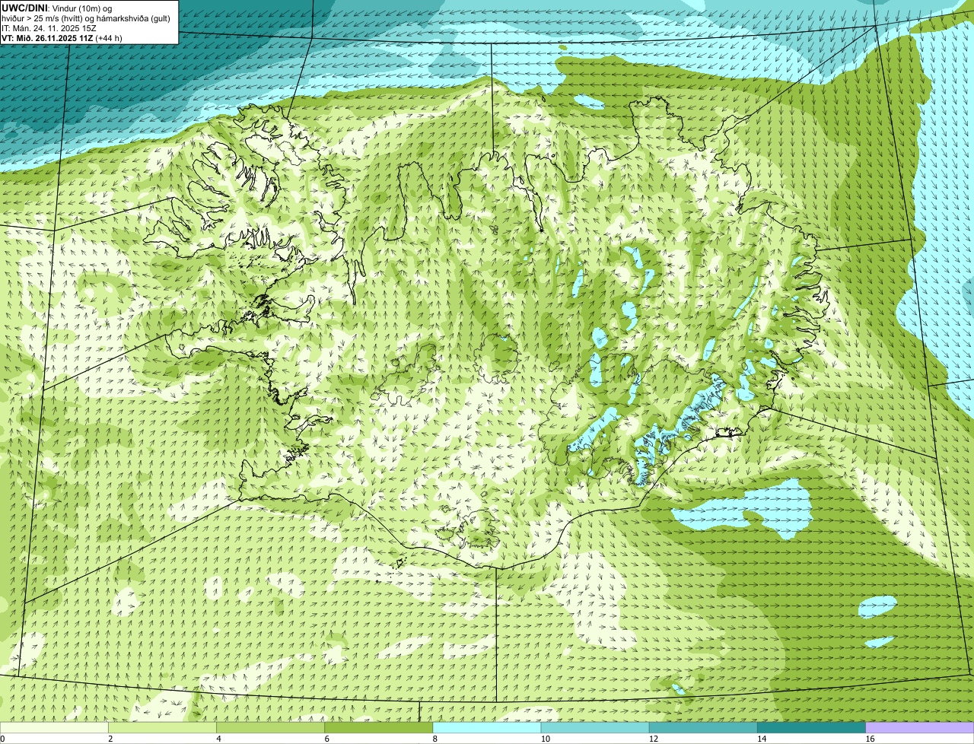Click the legend tick label "0"
This screenshot has width=974, height=744.
pyautogui.click(x=3, y=739)
